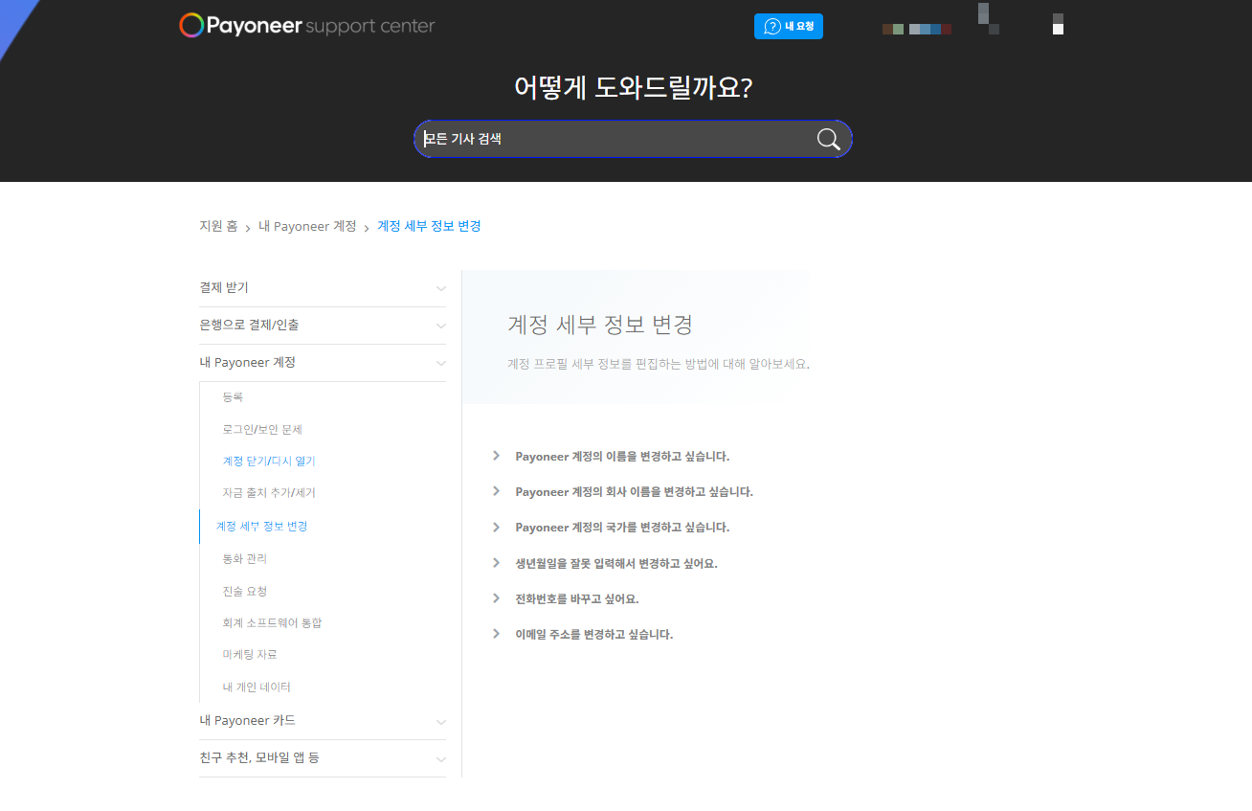Open article Payoneer 계정의 국가를 변경하고 싶습니다
The image size is (1252, 811).
point(622,527)
